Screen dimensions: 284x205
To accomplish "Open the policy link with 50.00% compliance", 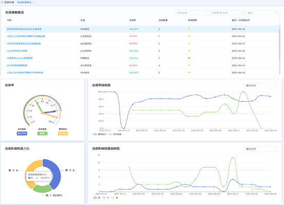I will click(24, 44).
